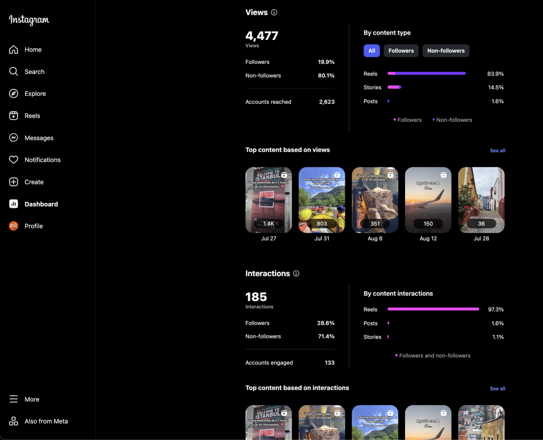Open Messages messenger icon
This screenshot has width=543, height=440.
pyautogui.click(x=14, y=138)
